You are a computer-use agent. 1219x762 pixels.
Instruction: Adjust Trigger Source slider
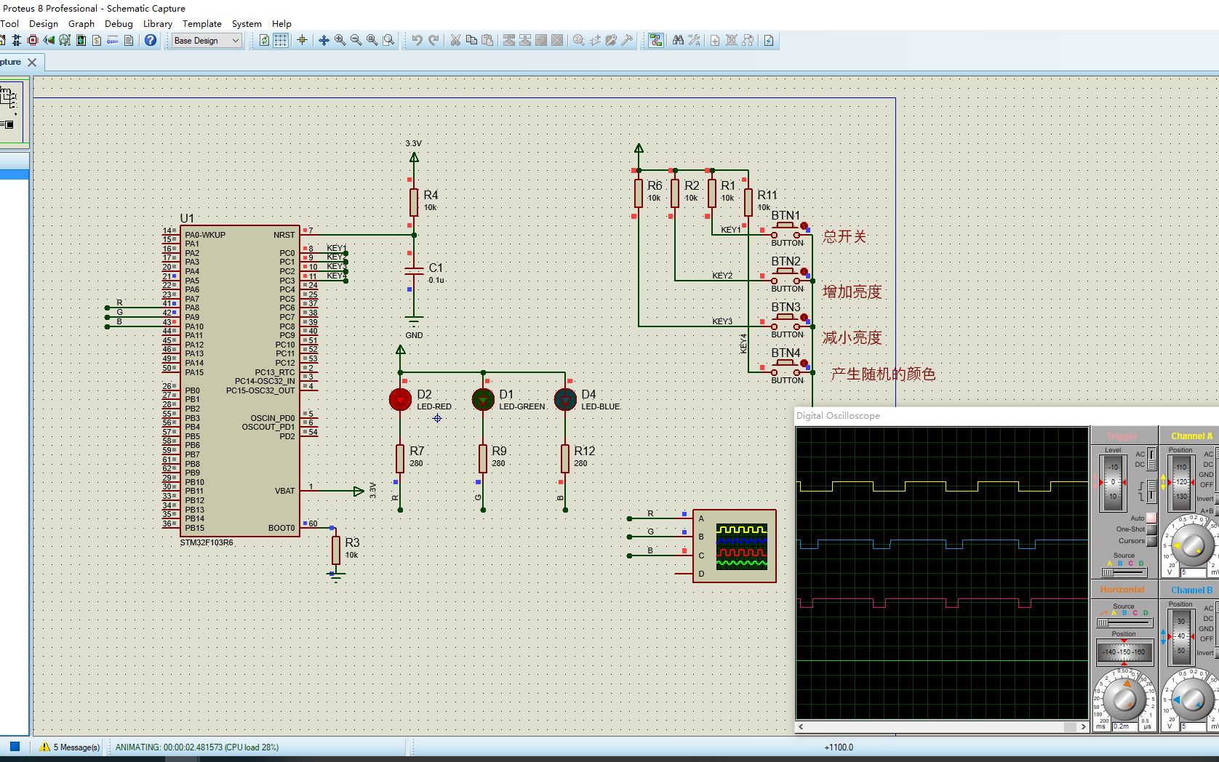click(1124, 572)
